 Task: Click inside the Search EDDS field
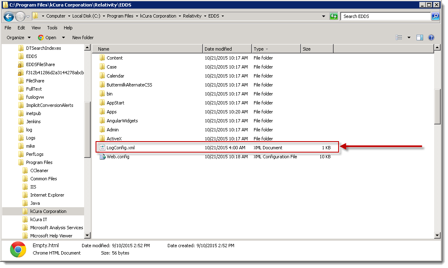point(385,16)
